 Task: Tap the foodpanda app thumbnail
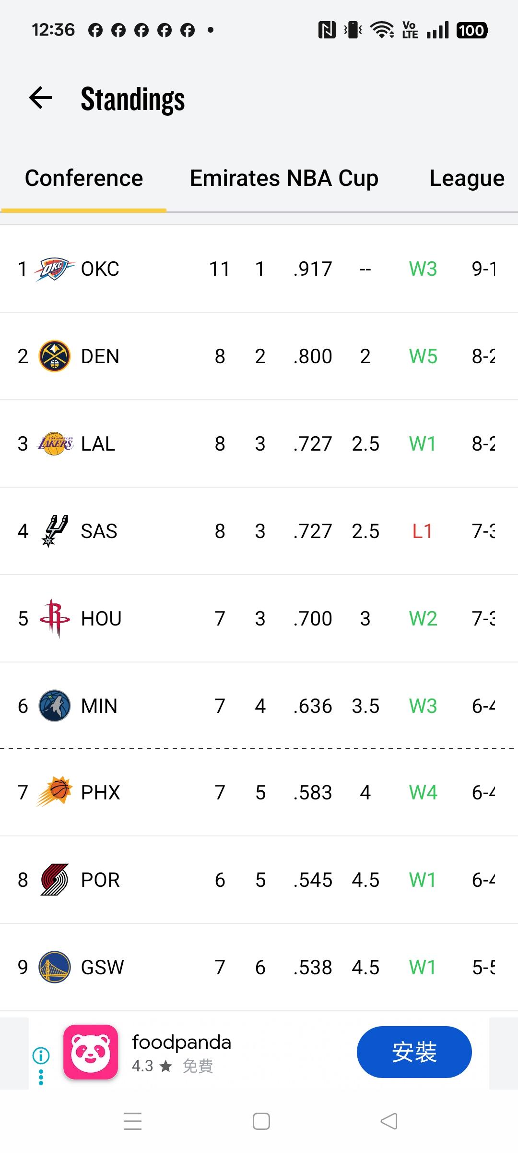coord(91,1052)
